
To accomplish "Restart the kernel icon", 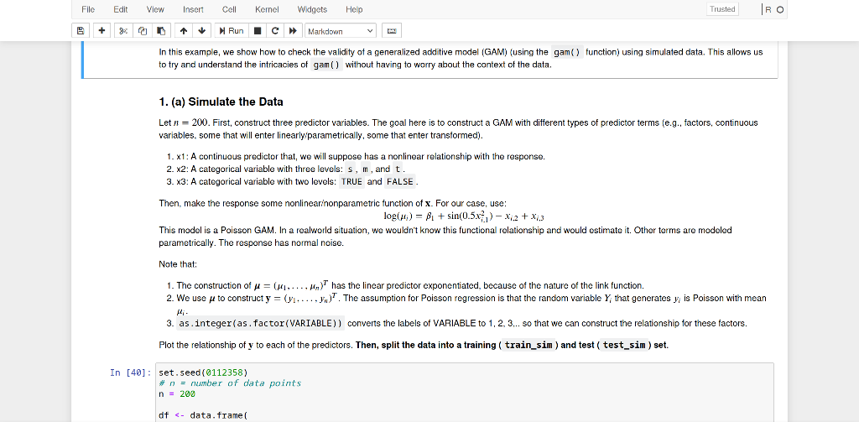I will pyautogui.click(x=275, y=31).
